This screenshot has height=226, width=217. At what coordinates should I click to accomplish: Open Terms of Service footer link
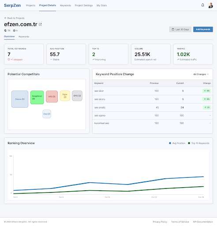pos(180,222)
